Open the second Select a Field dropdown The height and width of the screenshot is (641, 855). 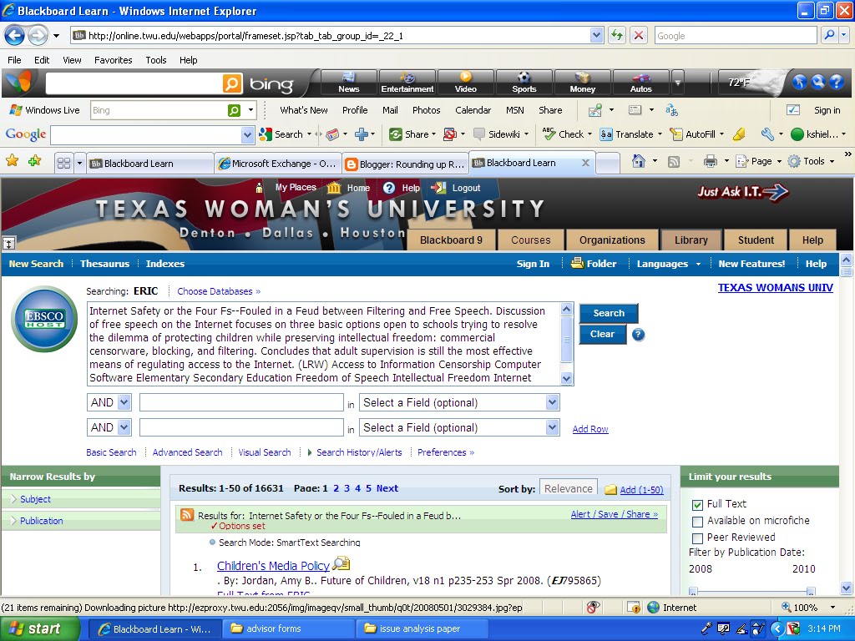click(459, 427)
